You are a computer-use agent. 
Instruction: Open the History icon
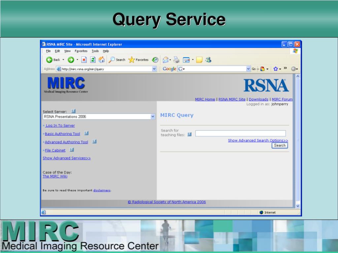click(155, 60)
